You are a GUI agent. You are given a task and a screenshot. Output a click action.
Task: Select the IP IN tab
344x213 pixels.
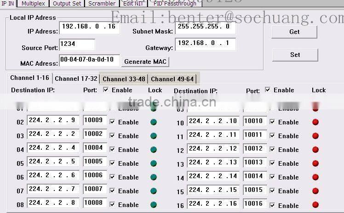pos(8,4)
